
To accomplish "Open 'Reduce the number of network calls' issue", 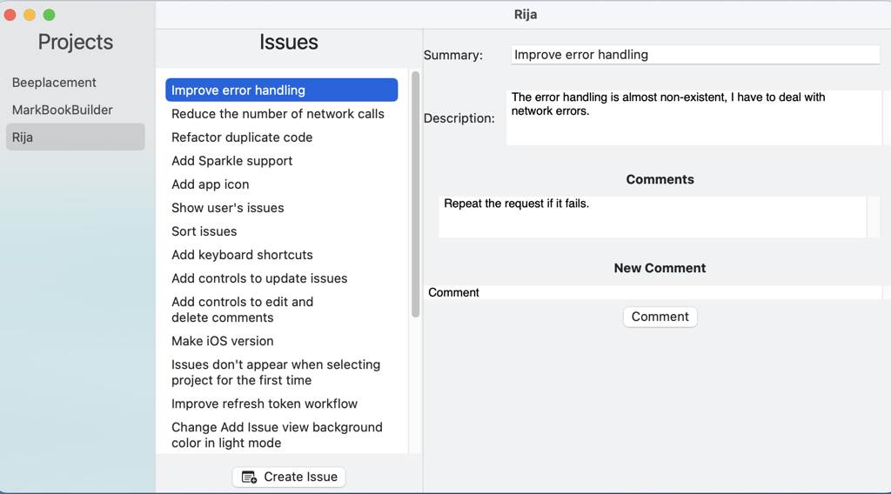I will coord(278,114).
